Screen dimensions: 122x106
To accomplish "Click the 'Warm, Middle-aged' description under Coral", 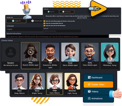I will [70, 65].
